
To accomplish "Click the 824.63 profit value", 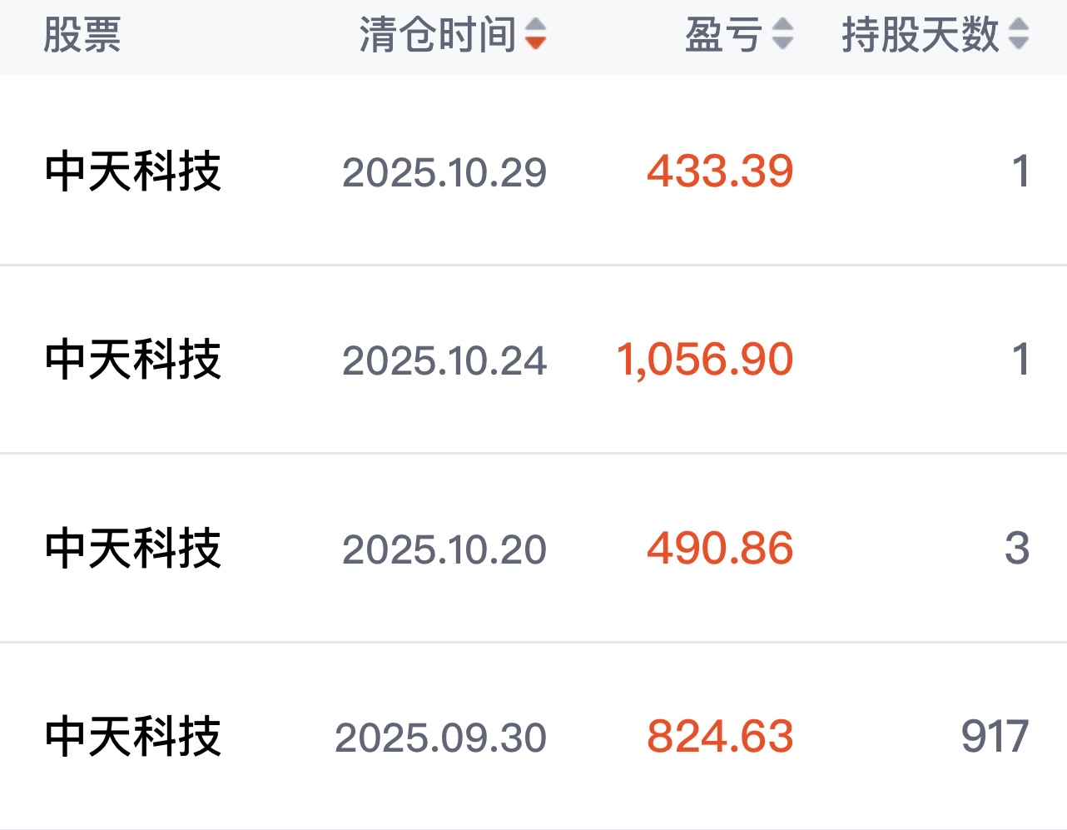I will [x=720, y=737].
